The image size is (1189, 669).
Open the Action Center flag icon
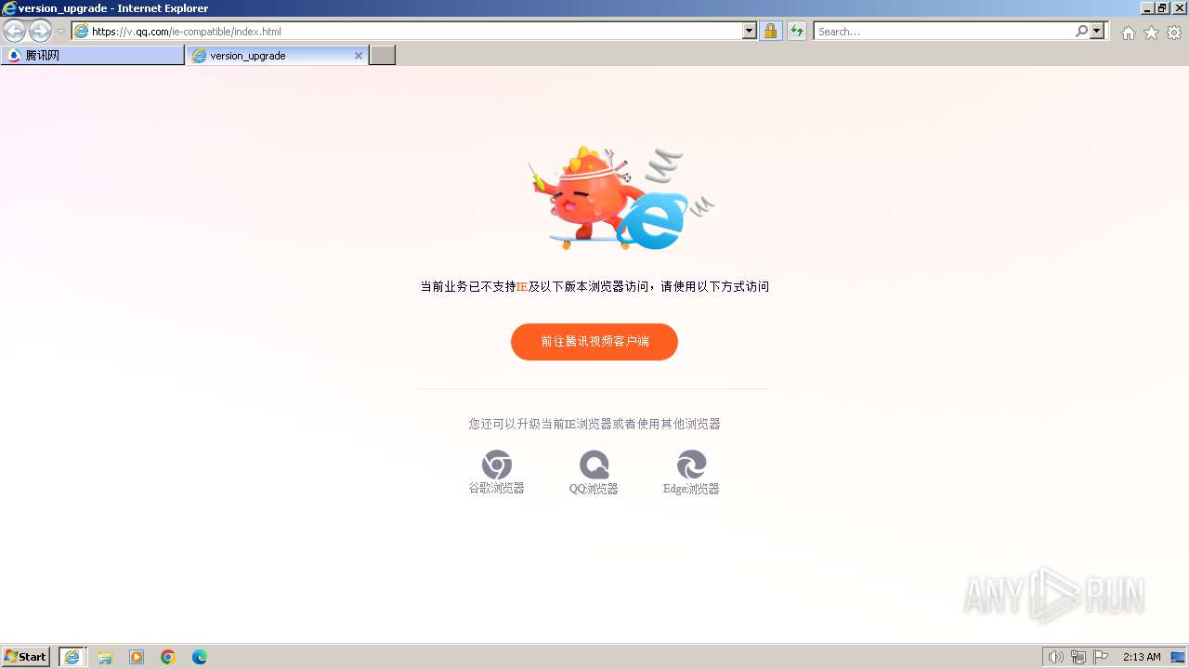click(1101, 657)
